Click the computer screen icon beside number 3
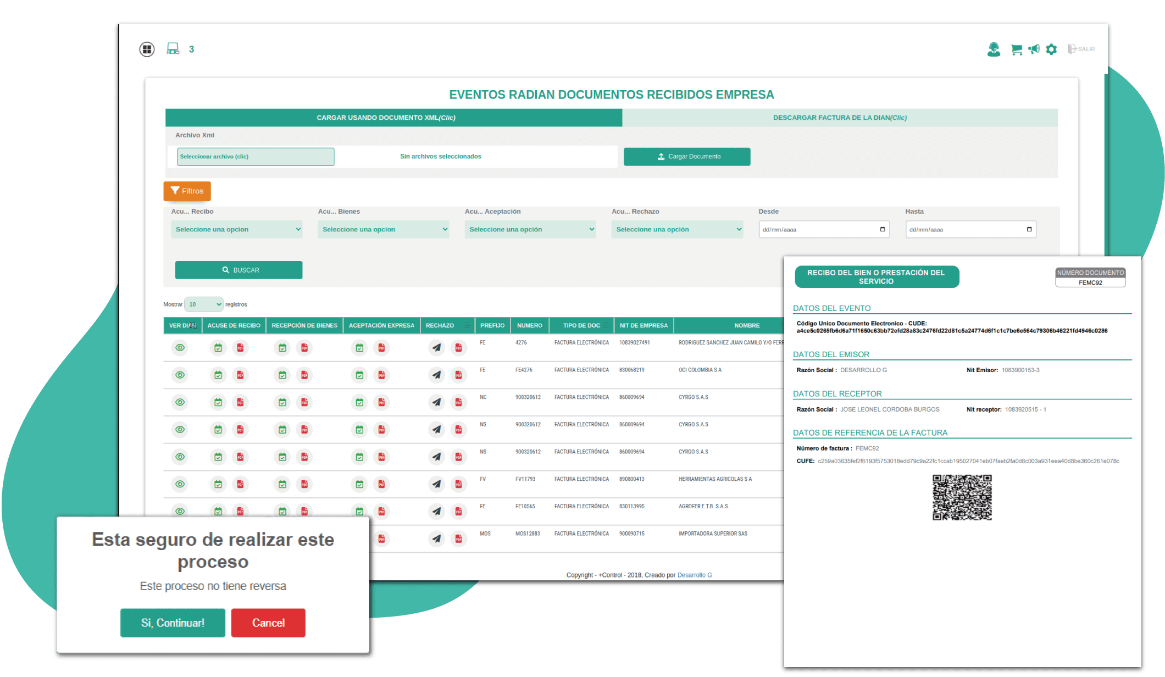Image resolution: width=1165 pixels, height=677 pixels. coord(173,49)
